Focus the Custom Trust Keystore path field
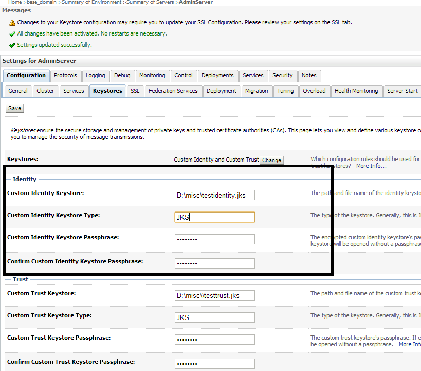 coord(214,295)
